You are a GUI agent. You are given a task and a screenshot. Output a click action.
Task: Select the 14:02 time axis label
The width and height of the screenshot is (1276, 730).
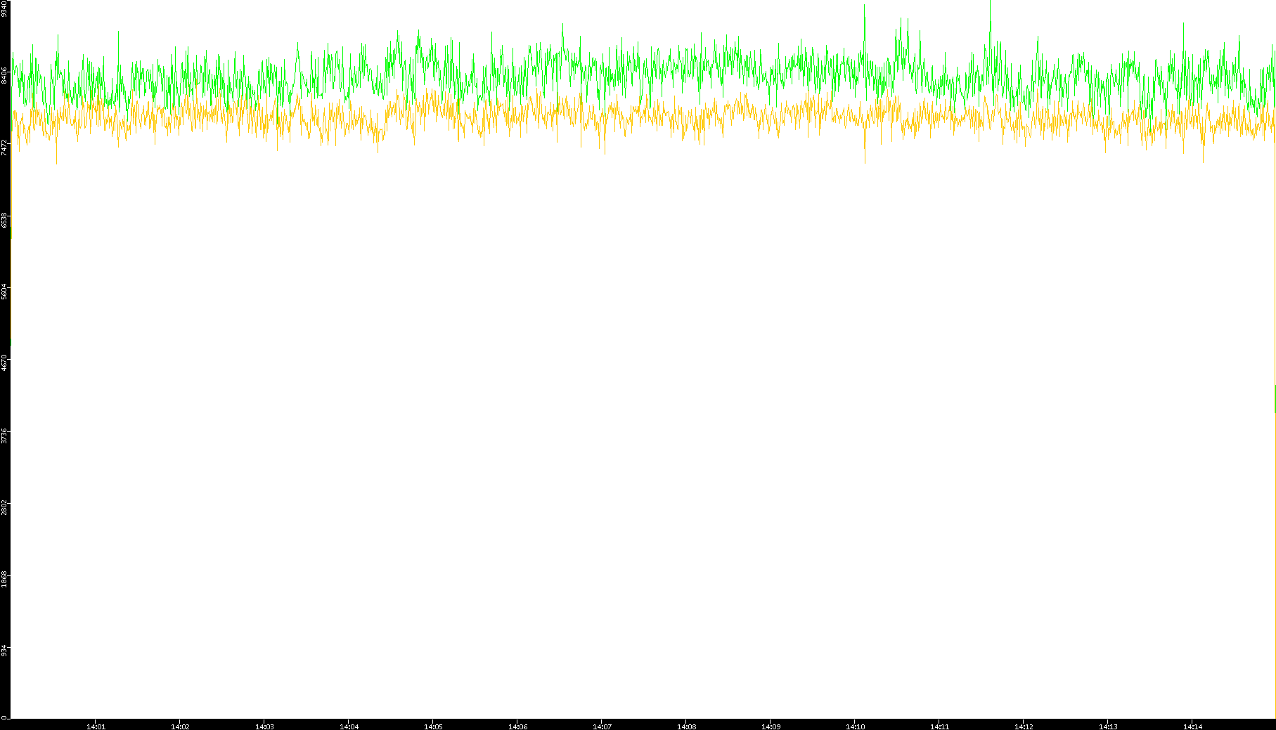pyautogui.click(x=180, y=726)
